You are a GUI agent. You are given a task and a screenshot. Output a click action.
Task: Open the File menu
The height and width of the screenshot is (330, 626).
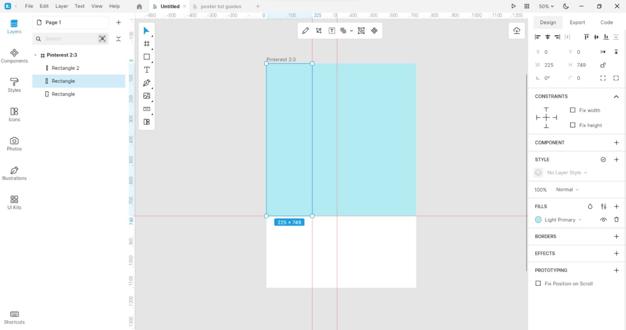point(29,6)
